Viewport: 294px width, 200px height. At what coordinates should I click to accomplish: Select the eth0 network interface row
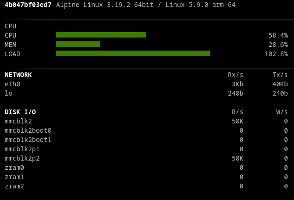point(13,84)
